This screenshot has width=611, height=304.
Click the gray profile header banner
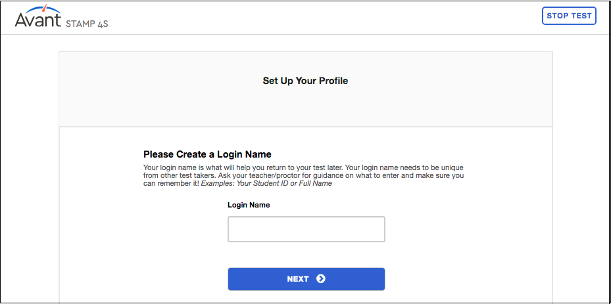click(x=305, y=89)
